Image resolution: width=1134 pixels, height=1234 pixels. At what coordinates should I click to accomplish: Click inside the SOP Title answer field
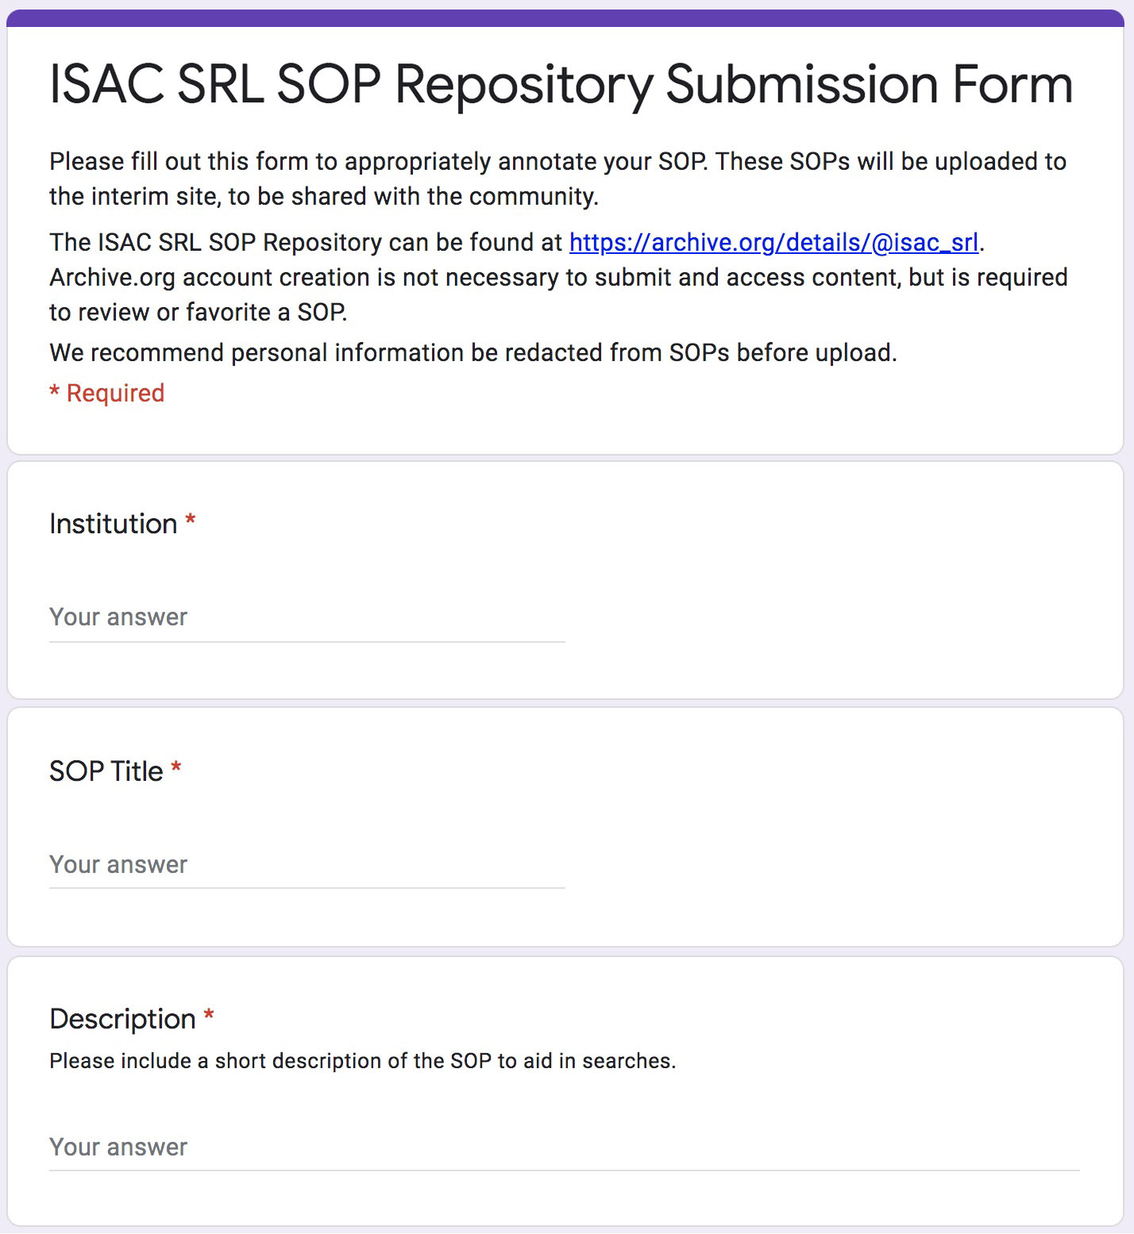coord(306,865)
